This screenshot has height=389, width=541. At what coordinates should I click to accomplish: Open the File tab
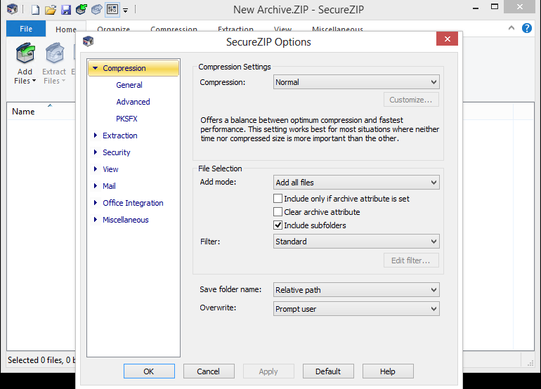tap(26, 29)
